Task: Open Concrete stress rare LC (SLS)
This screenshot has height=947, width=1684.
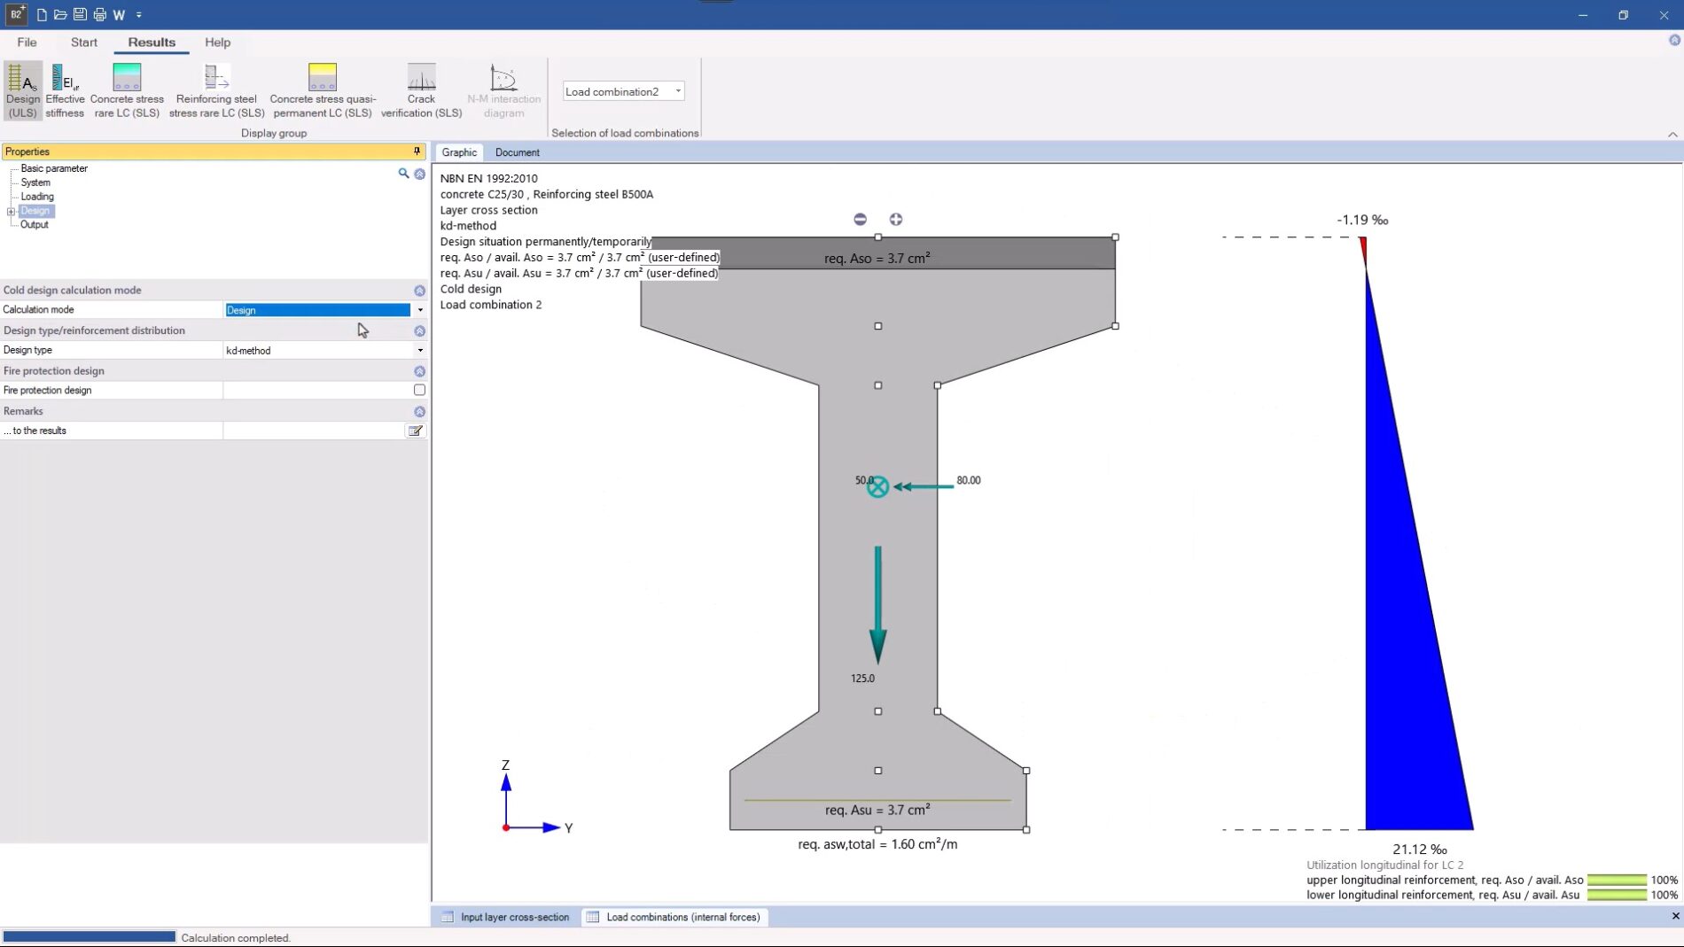Action: point(127,89)
